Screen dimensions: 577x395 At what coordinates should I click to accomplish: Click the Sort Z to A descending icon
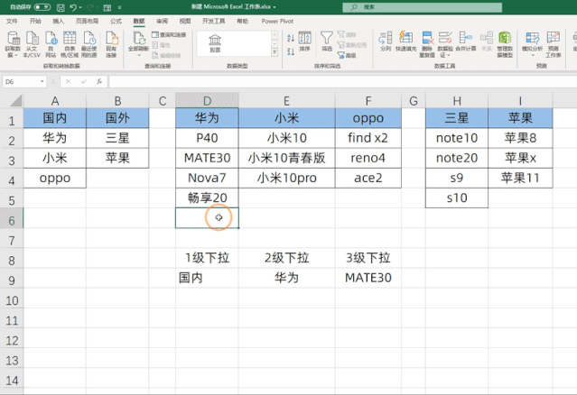[291, 51]
